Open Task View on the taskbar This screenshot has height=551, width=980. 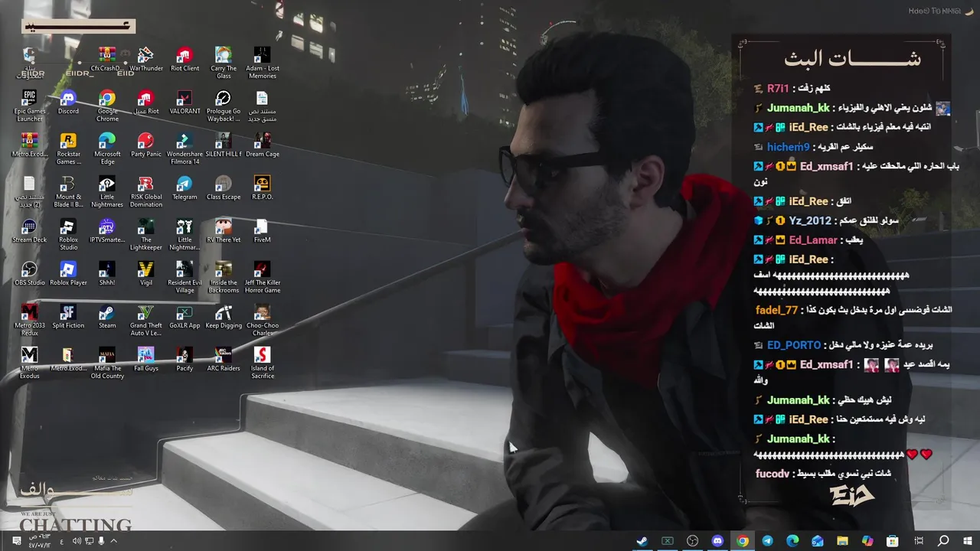click(x=918, y=541)
